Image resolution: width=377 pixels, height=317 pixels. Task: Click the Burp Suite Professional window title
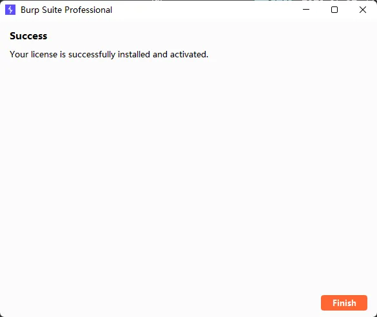click(x=66, y=10)
